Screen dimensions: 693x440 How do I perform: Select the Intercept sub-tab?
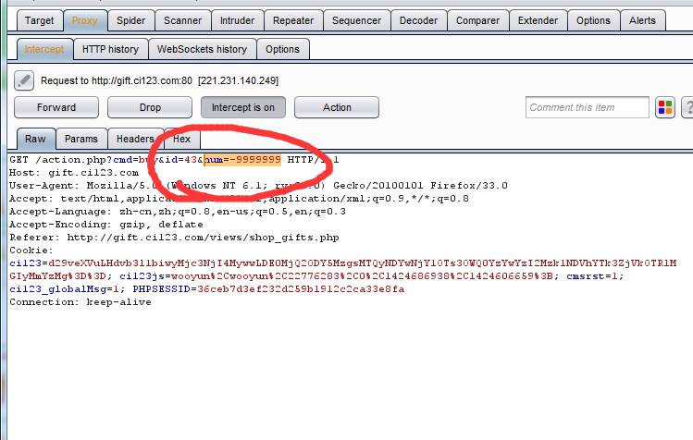point(44,49)
